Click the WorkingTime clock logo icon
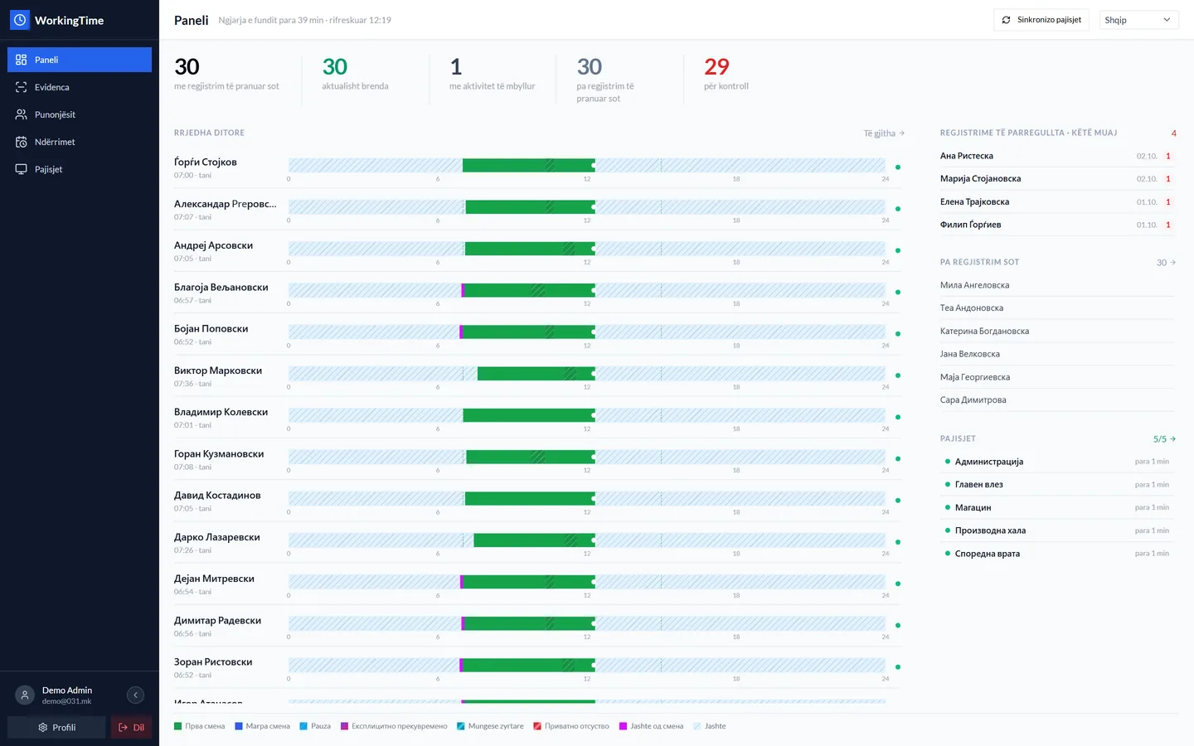This screenshot has width=1194, height=746. pyautogui.click(x=20, y=20)
